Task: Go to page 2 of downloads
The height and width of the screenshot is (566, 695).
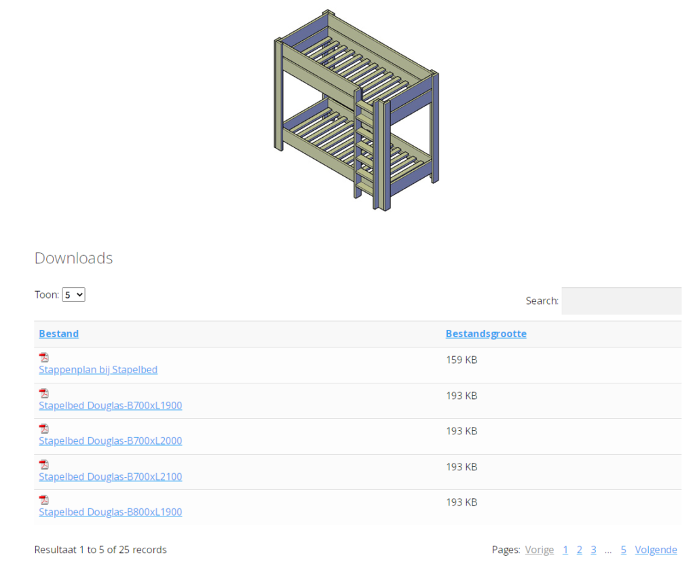Action: tap(580, 550)
